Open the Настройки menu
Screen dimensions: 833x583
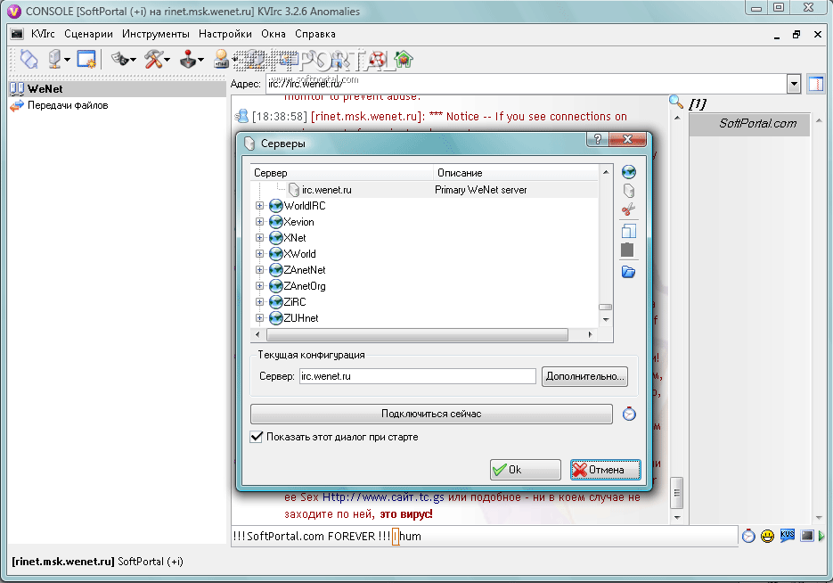coord(225,34)
